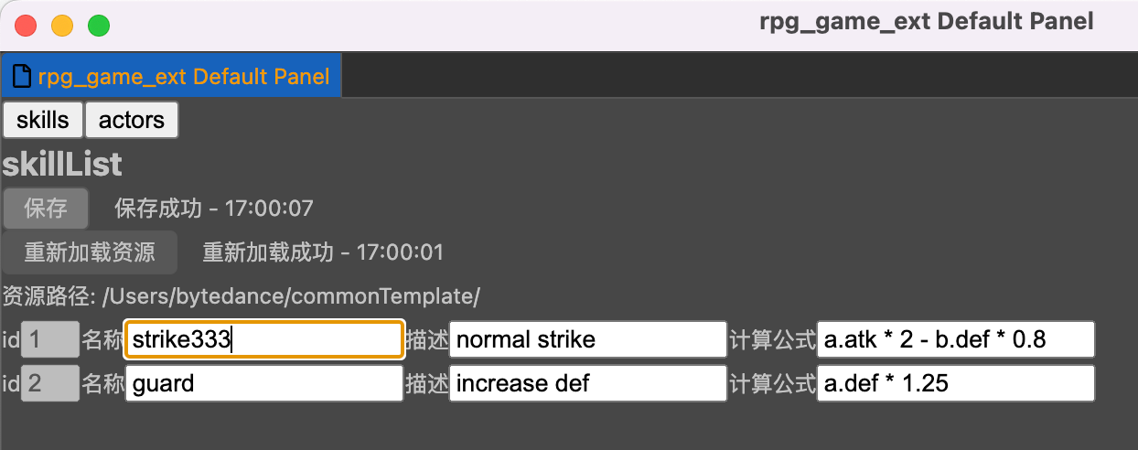Viewport: 1138px width, 450px height.
Task: Maximize the window with the green button
Action: [x=99, y=26]
